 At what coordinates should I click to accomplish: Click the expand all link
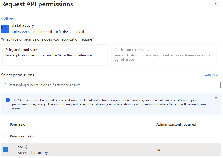pyautogui.click(x=212, y=75)
